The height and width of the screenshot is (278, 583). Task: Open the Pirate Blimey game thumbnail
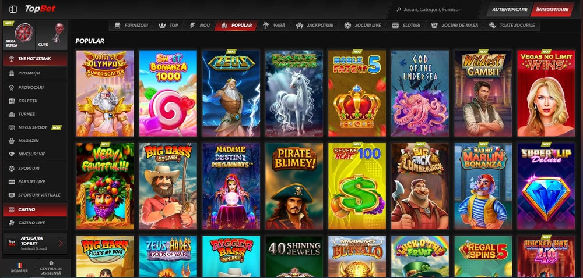(x=294, y=186)
